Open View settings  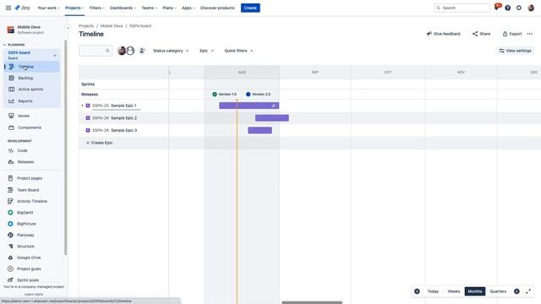pos(515,51)
